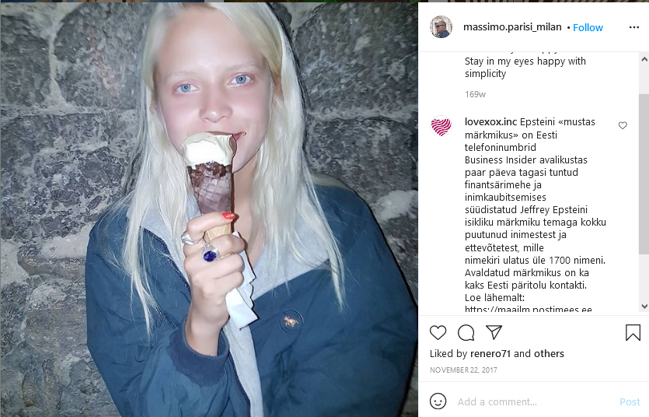Image resolution: width=649 pixels, height=417 pixels.
Task: Open emoji picker smiley icon
Action: [x=438, y=401]
